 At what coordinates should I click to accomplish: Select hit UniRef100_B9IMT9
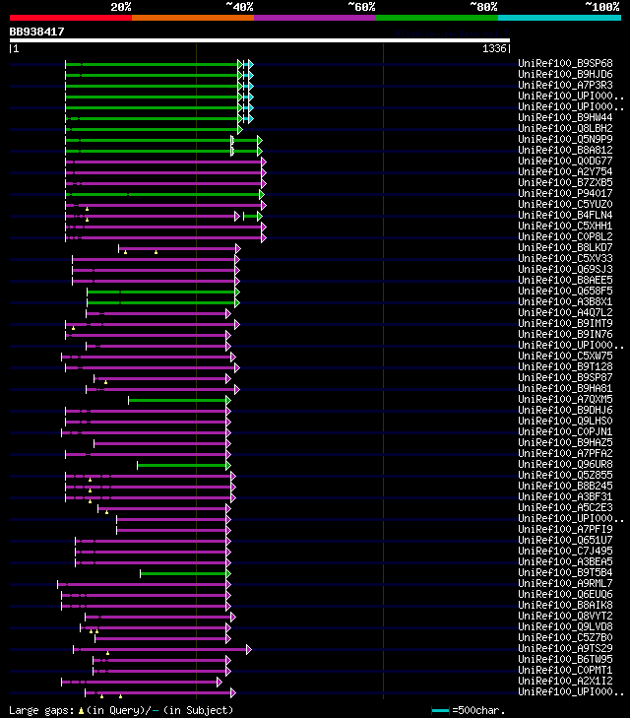565,323
